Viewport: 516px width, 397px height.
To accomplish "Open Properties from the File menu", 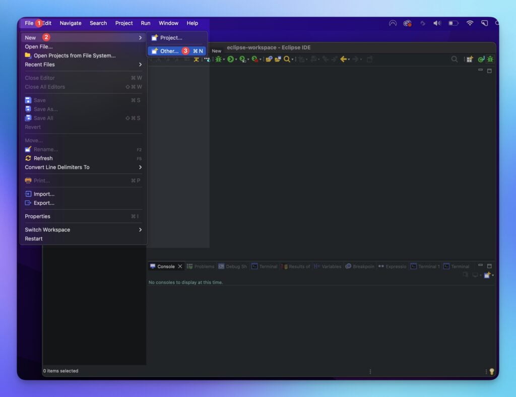I will [x=83, y=216].
